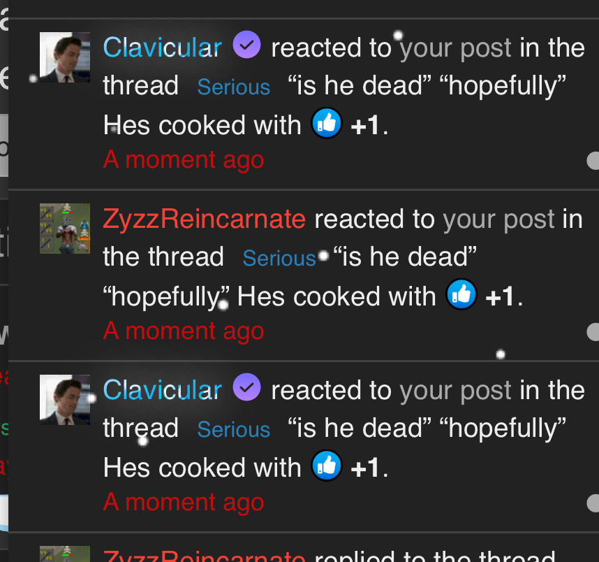Click the blue thumbs-up icon in the first notification
Viewport: 599px width, 562px height.
[x=327, y=123]
